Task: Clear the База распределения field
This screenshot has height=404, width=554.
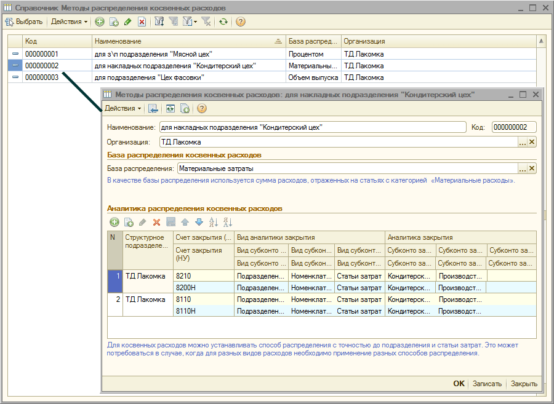Action: [532, 168]
